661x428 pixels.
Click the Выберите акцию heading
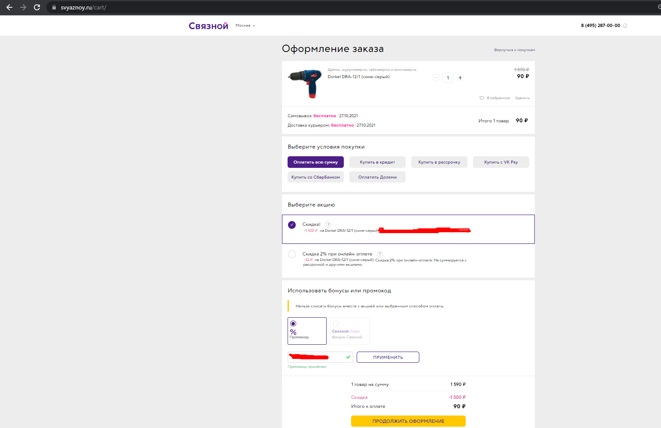(311, 205)
